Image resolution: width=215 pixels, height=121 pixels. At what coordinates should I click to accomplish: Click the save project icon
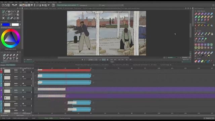coord(8,5)
